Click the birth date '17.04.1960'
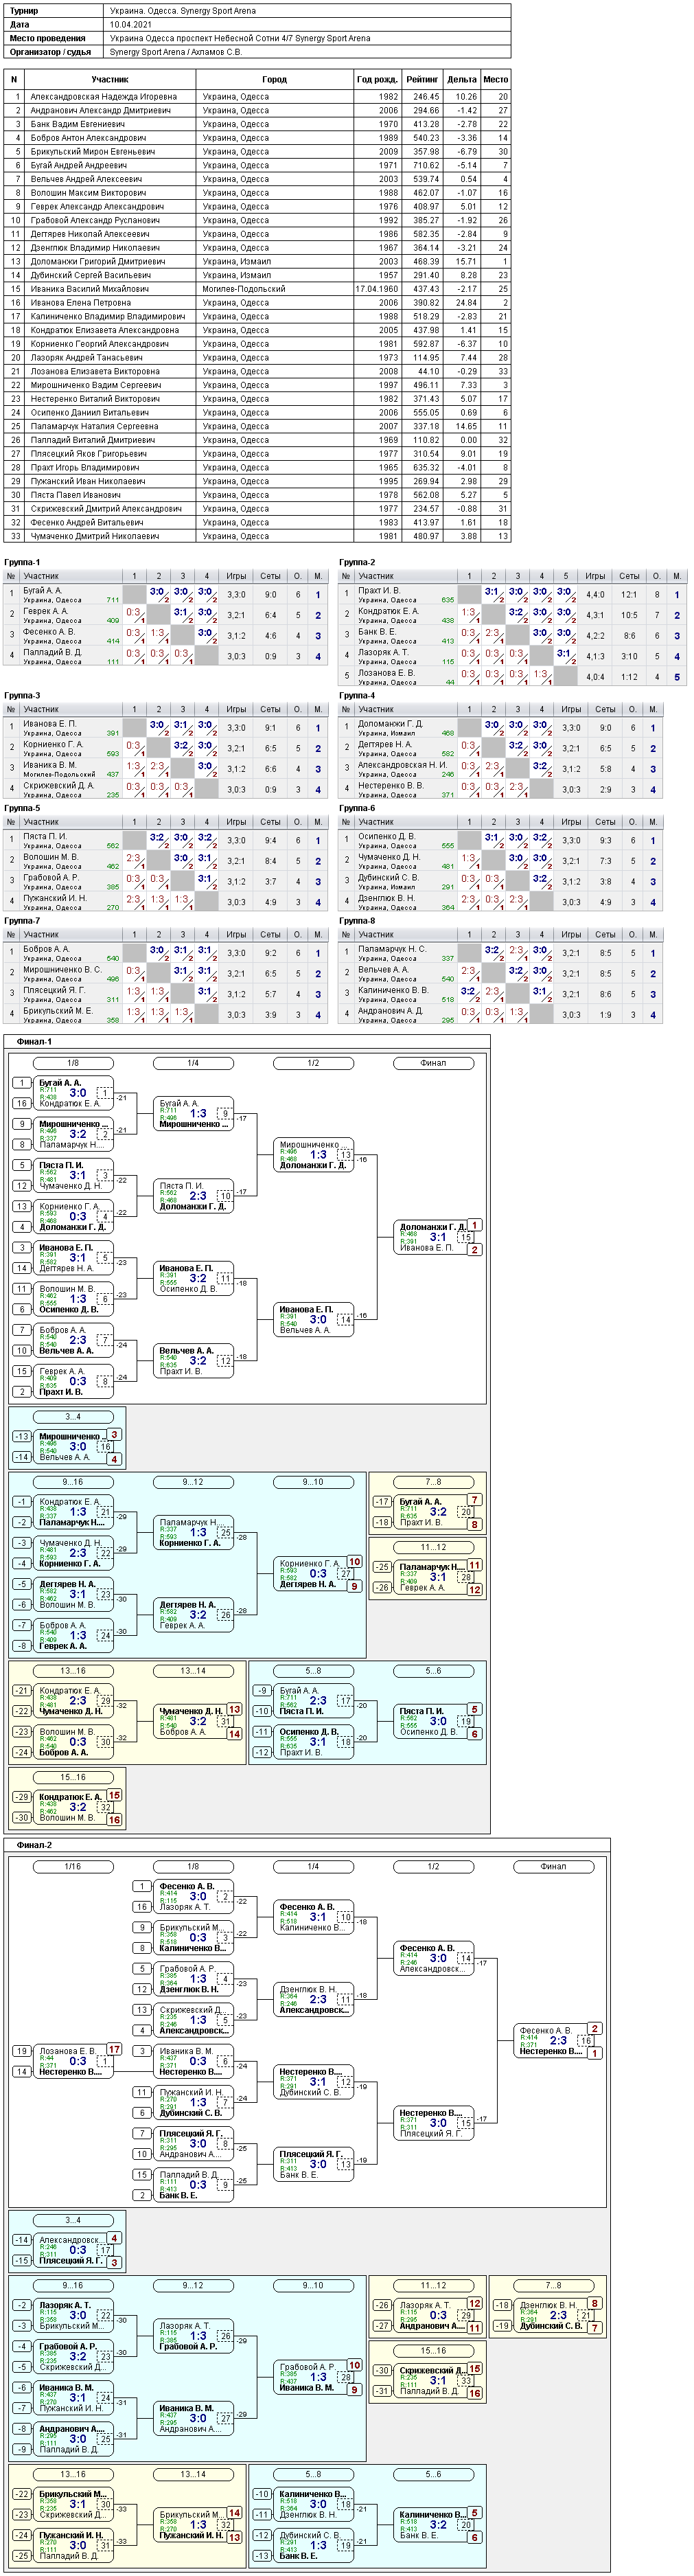 click(x=377, y=289)
